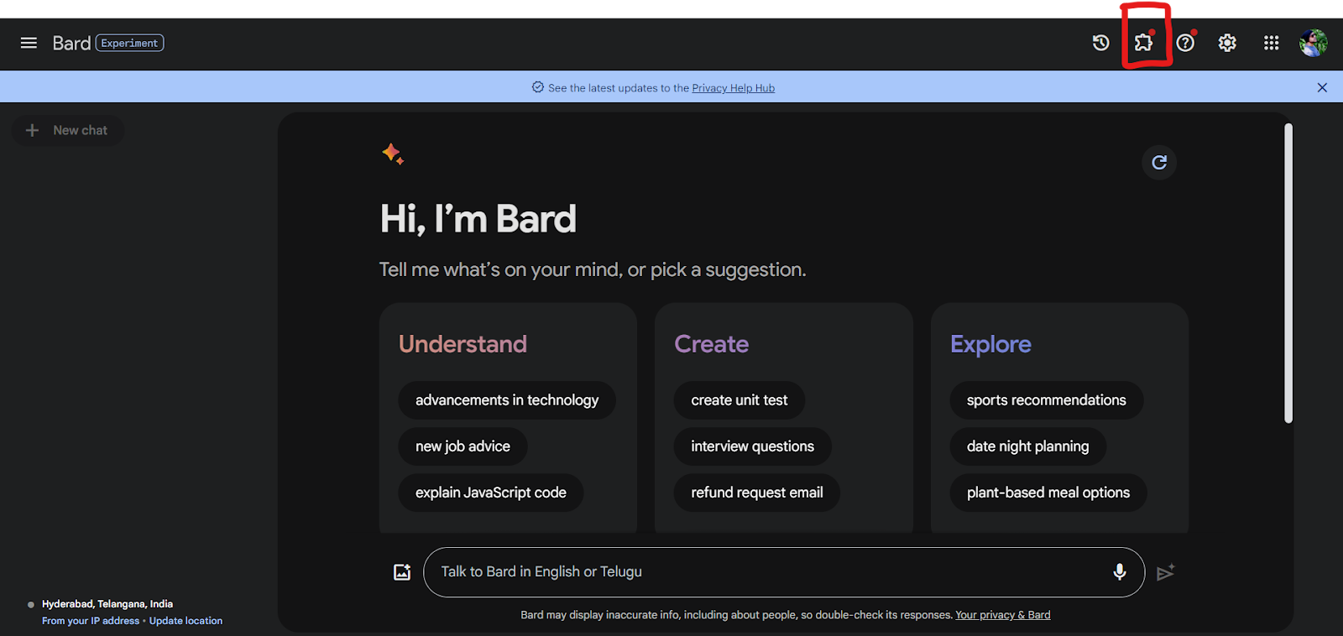This screenshot has width=1343, height=636.
Task: Choose the 'new job advice' suggestion
Action: click(462, 446)
